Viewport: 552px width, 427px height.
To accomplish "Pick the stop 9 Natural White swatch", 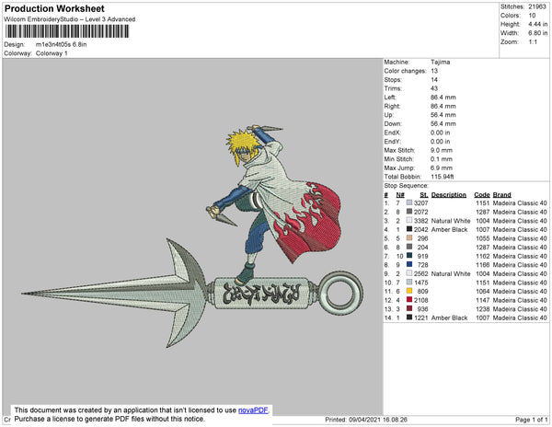I will 409,273.
